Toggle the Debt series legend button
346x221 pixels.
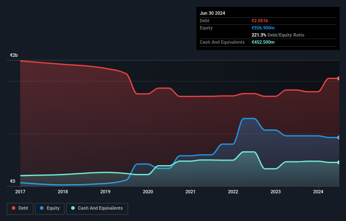[20, 208]
